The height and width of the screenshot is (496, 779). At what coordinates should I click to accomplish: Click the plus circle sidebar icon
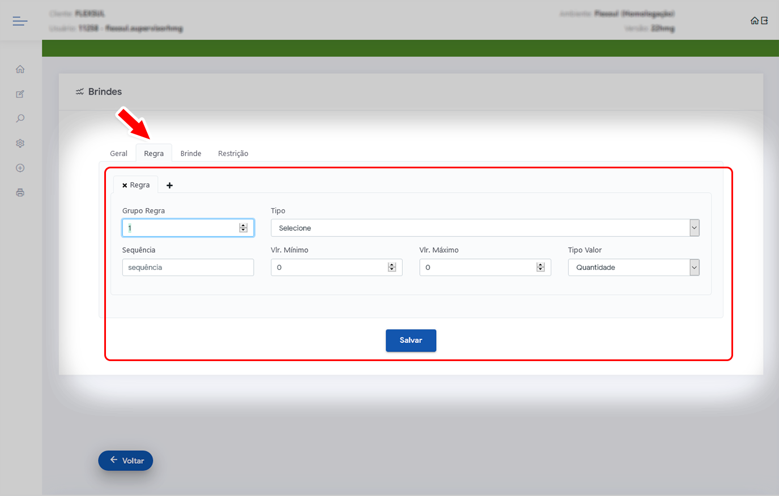[x=20, y=168]
